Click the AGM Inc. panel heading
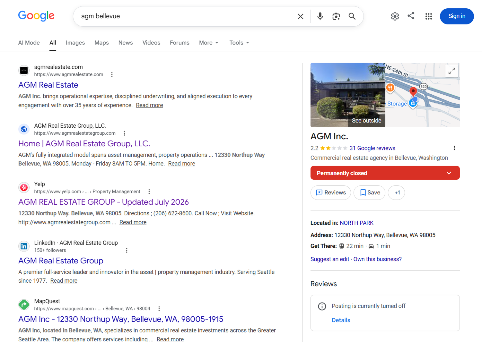This screenshot has width=482, height=342. [329, 136]
